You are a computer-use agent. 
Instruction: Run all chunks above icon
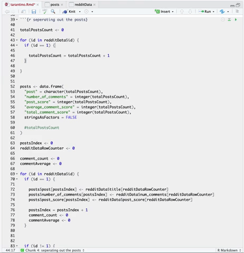tap(229, 20)
